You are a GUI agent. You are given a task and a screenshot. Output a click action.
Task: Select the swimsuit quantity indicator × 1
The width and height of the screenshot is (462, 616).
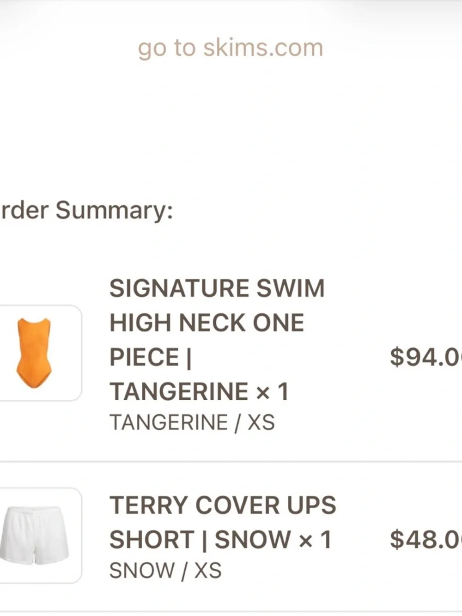pos(273,391)
